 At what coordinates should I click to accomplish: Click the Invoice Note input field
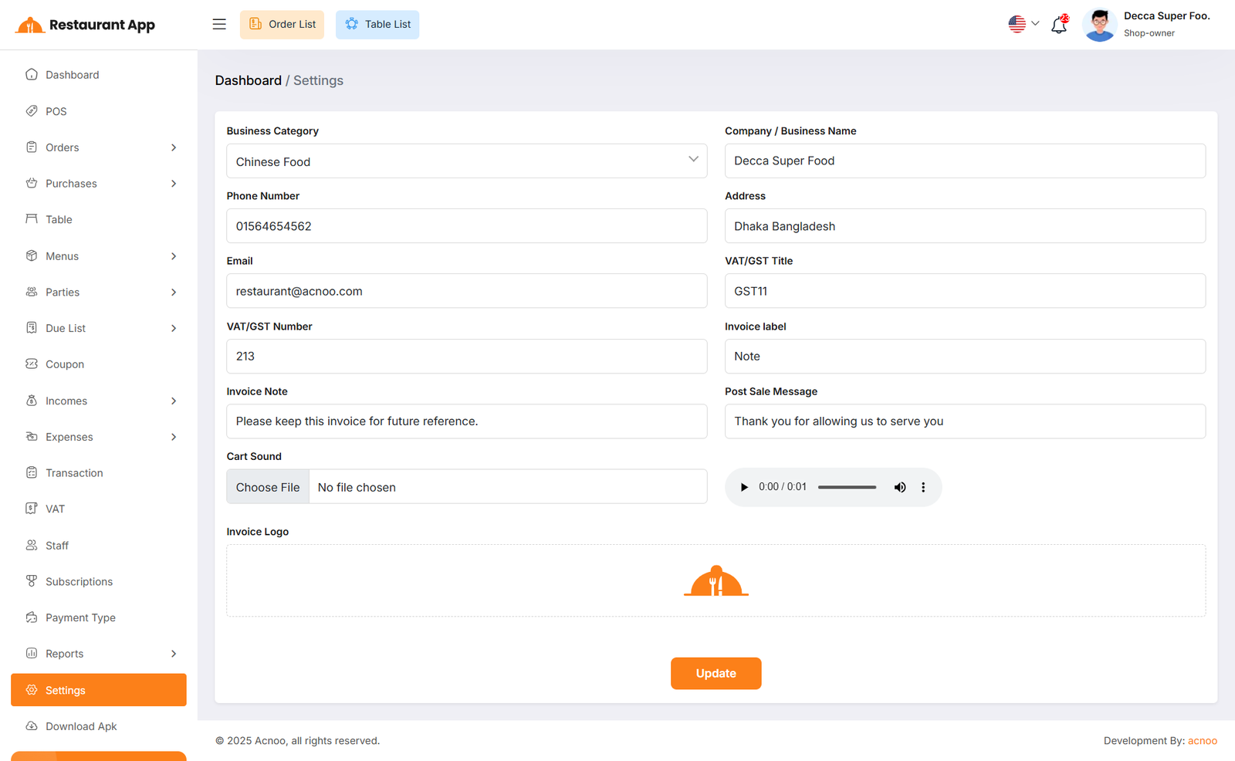[x=466, y=421]
